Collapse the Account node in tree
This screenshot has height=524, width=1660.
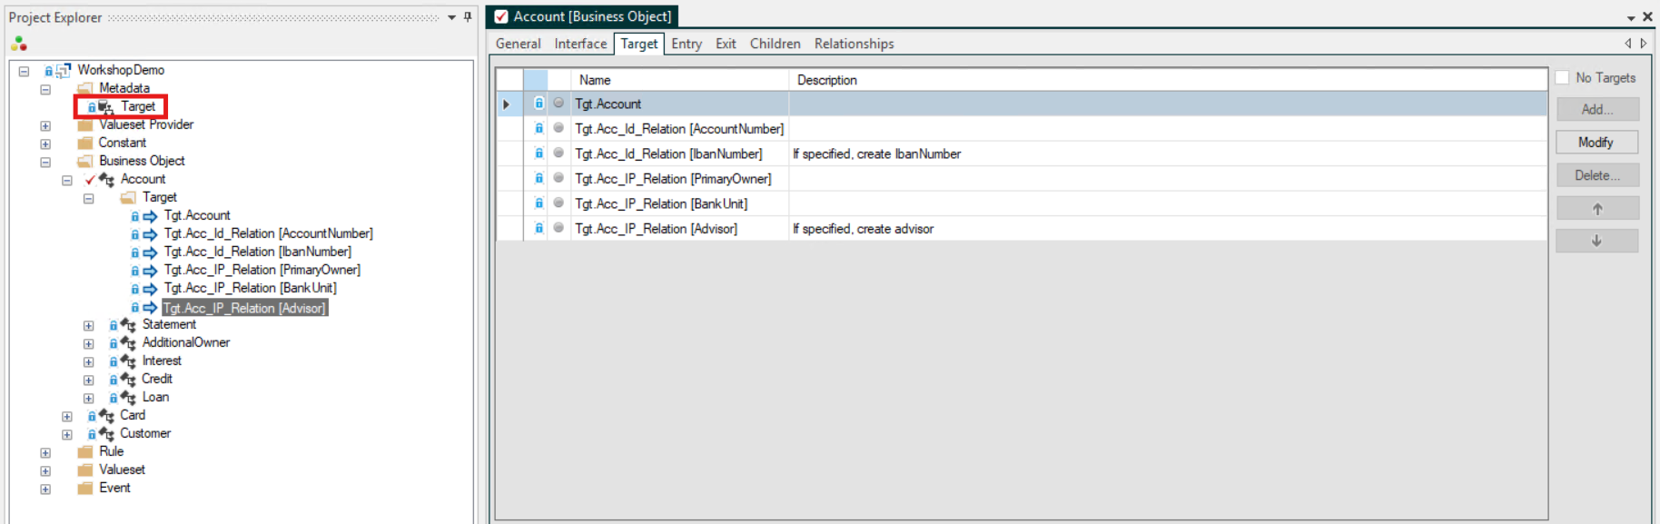pyautogui.click(x=67, y=181)
